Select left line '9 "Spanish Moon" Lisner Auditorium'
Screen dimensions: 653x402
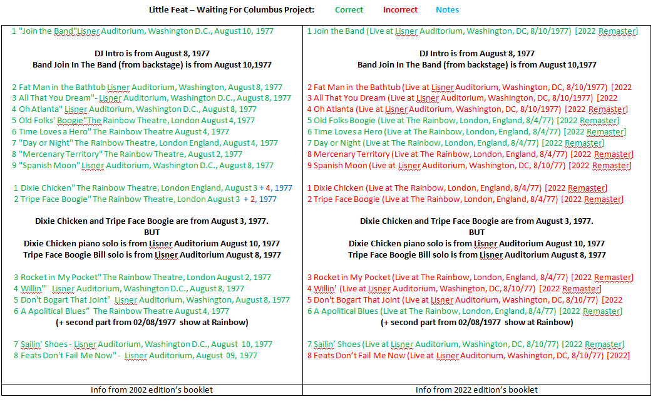(x=142, y=166)
